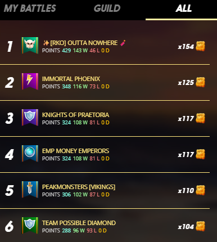Open the [RKO] OUTTA NOWHERE guild
This screenshot has height=242, width=217.
pyautogui.click(x=84, y=43)
